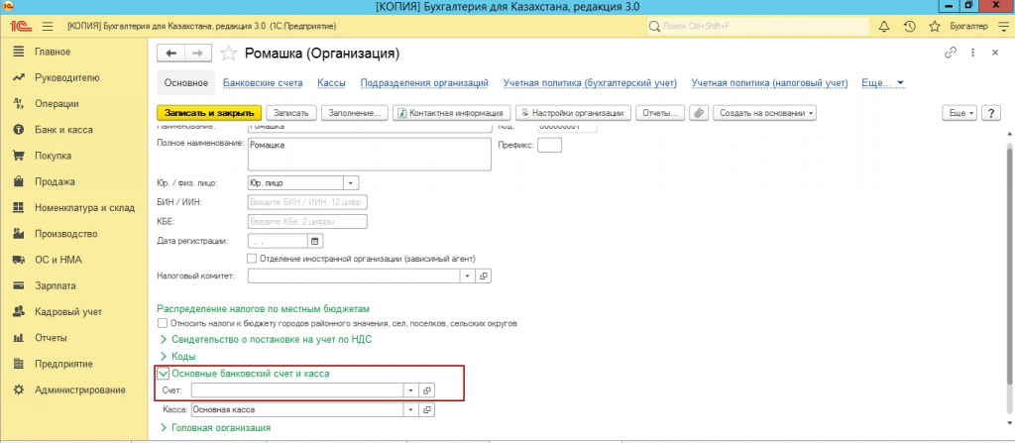
Task: Open service settings icon beside Бухгалтер
Action: (1003, 27)
